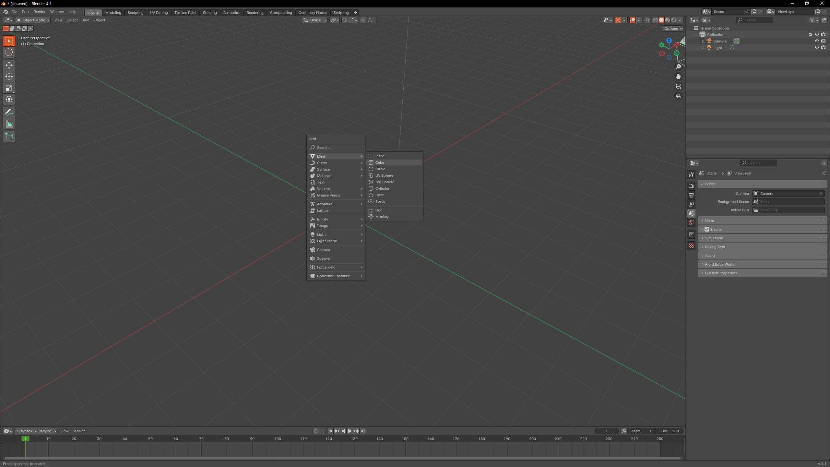The image size is (830, 467).
Task: Select the Measure tool
Action: pyautogui.click(x=9, y=124)
